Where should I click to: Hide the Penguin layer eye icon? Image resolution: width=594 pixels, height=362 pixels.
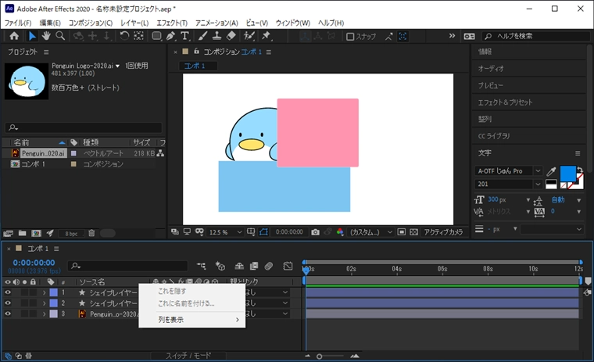point(8,314)
